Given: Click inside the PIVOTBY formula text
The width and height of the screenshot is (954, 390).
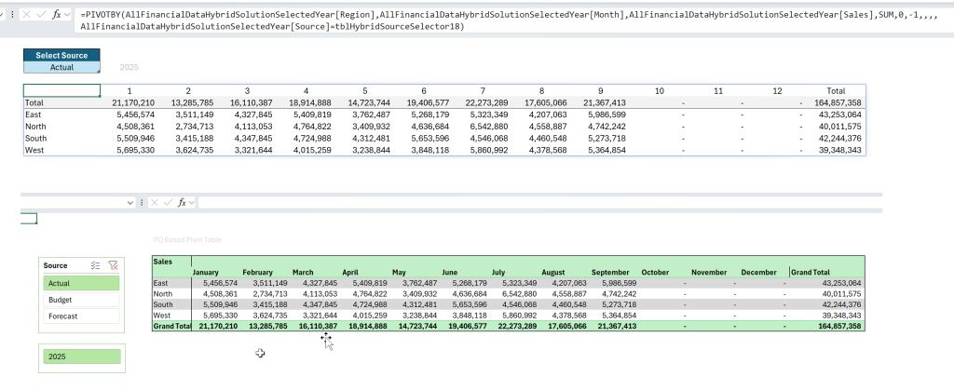Looking at the screenshot, I should [x=510, y=20].
